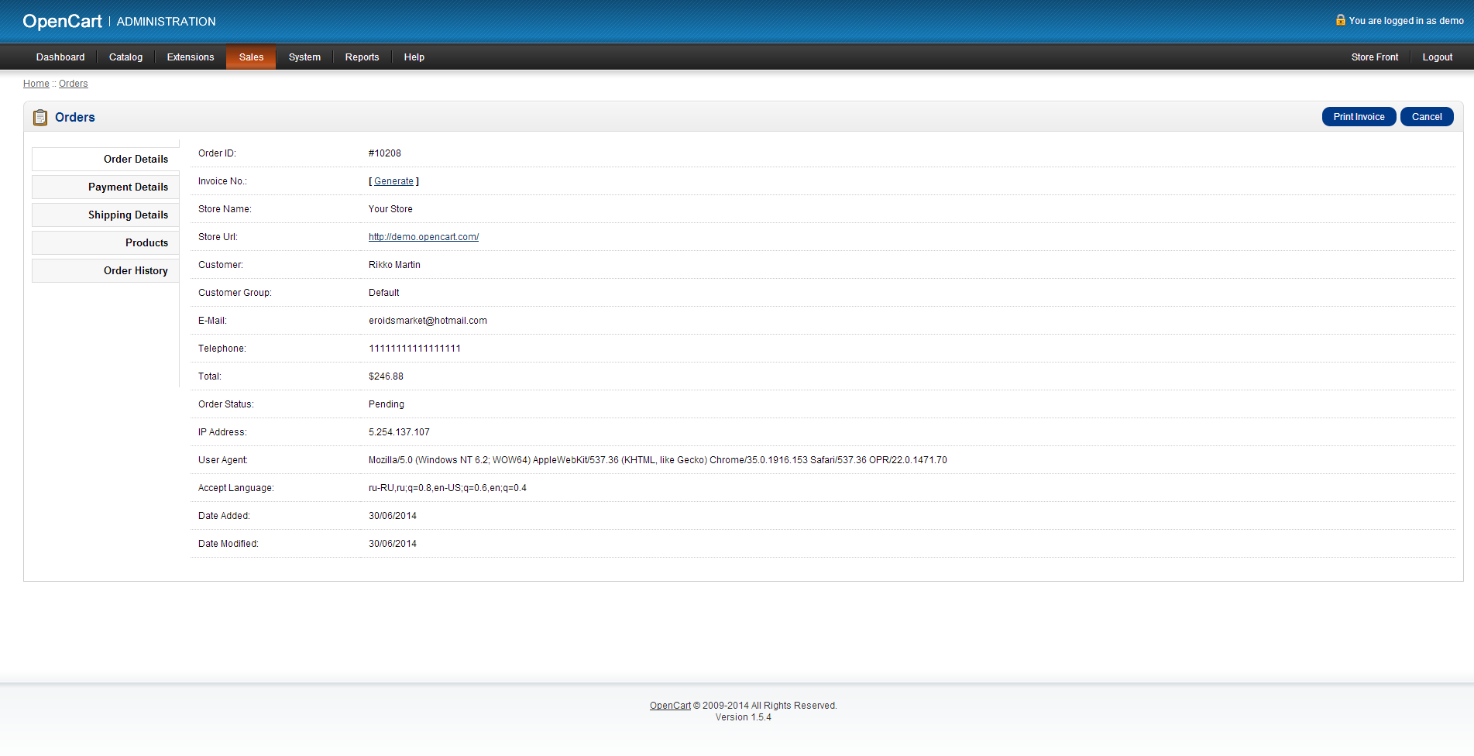Click the order ID #10208

[385, 153]
